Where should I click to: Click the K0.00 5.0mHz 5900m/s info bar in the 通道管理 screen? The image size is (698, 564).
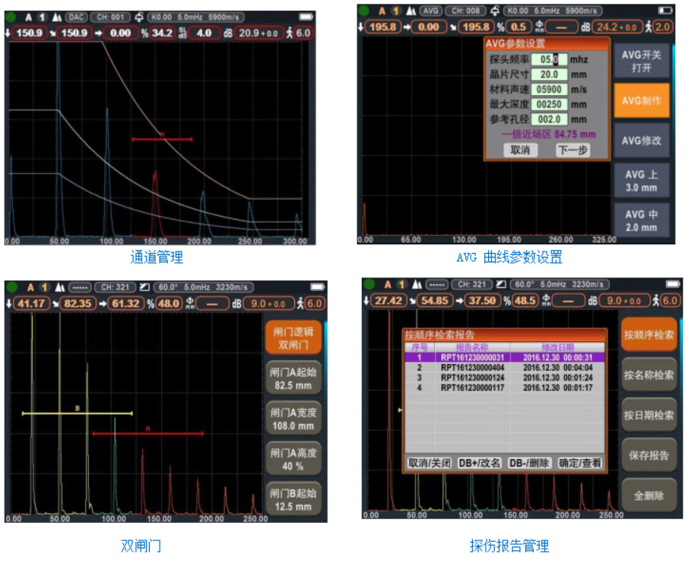195,17
